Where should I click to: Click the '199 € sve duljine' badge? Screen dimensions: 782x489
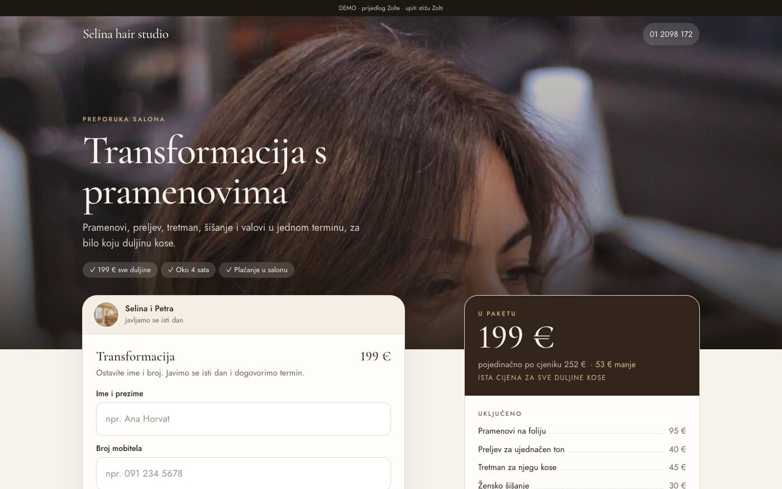tap(120, 270)
